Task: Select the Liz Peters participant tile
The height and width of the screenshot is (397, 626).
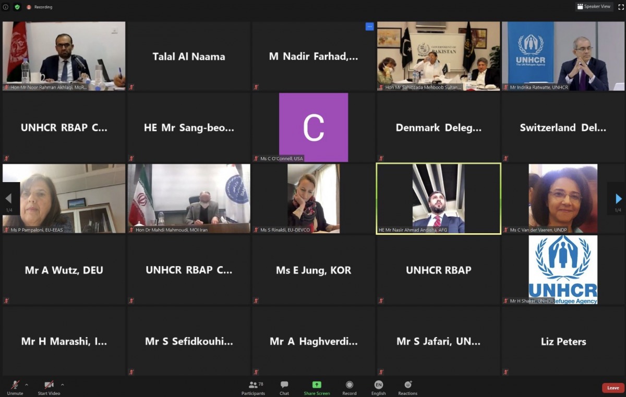Action: coord(563,341)
